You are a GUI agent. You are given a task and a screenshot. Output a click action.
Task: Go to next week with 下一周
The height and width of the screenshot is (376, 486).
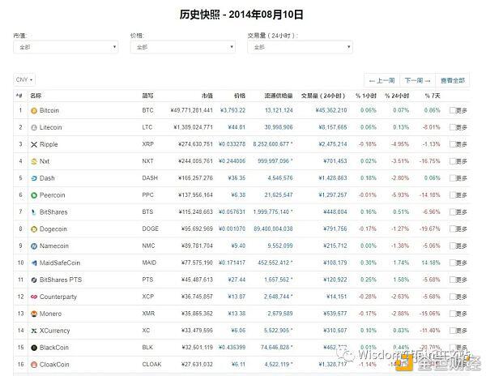[x=418, y=80]
